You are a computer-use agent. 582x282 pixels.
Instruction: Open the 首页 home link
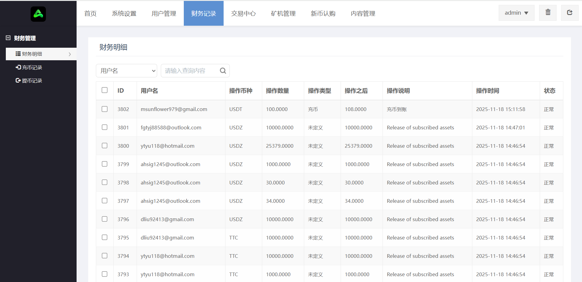pyautogui.click(x=90, y=13)
